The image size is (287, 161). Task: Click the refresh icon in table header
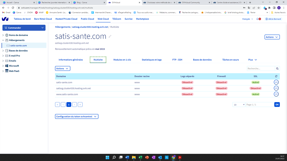(x=276, y=76)
